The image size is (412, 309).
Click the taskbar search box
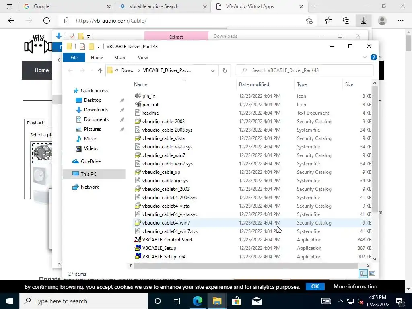click(x=84, y=301)
